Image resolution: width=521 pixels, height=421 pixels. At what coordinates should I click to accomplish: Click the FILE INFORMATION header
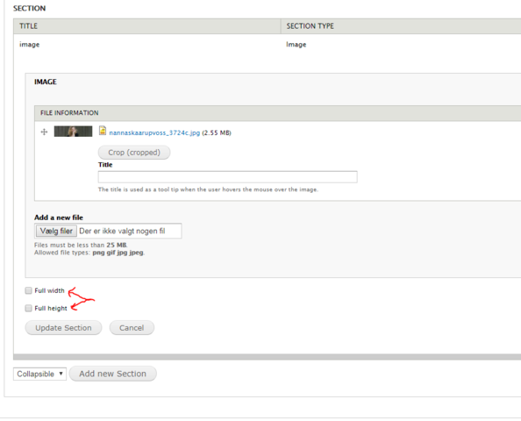(x=69, y=113)
